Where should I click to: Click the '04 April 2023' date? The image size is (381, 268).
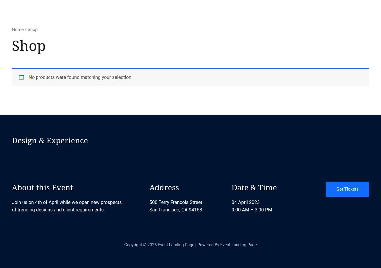point(246,202)
